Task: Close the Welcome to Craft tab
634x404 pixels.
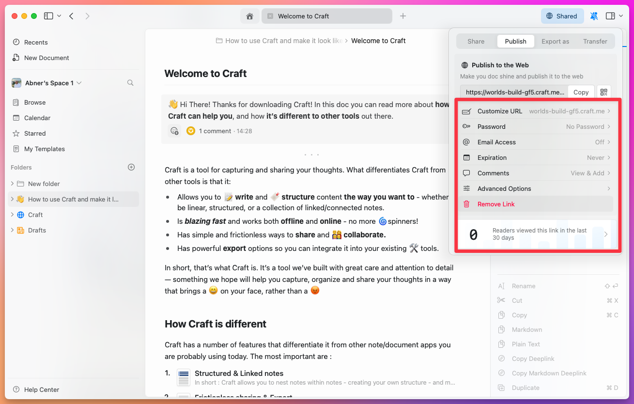Action: (x=270, y=16)
